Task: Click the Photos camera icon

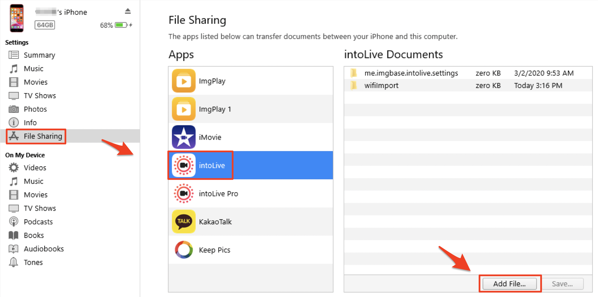Action: [x=14, y=109]
